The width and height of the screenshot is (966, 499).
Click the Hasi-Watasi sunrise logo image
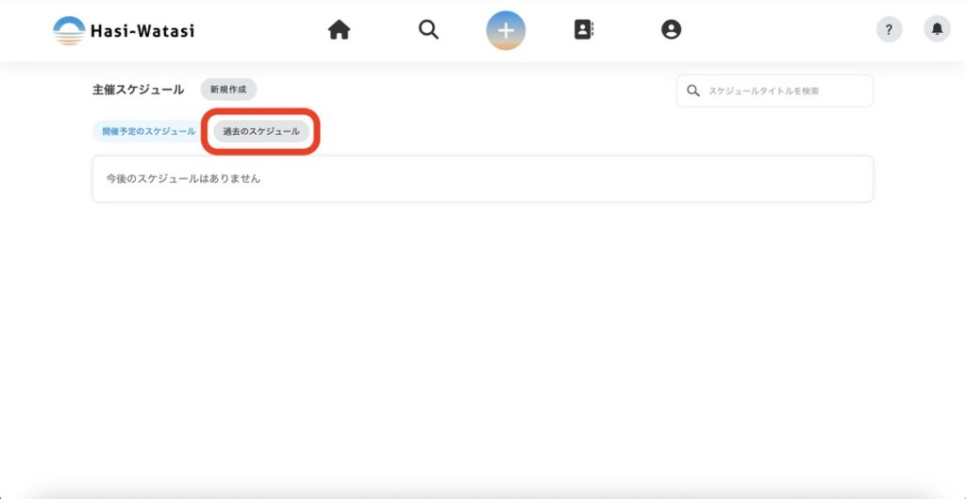tap(69, 31)
